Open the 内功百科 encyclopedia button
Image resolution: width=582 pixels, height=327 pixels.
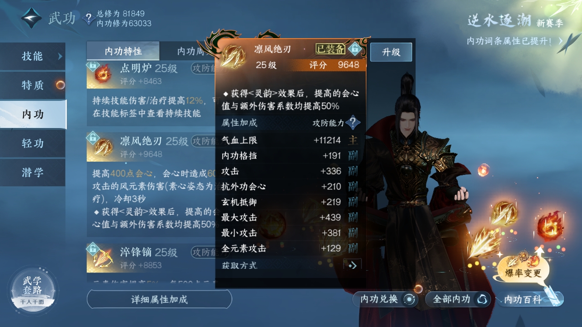point(530,299)
